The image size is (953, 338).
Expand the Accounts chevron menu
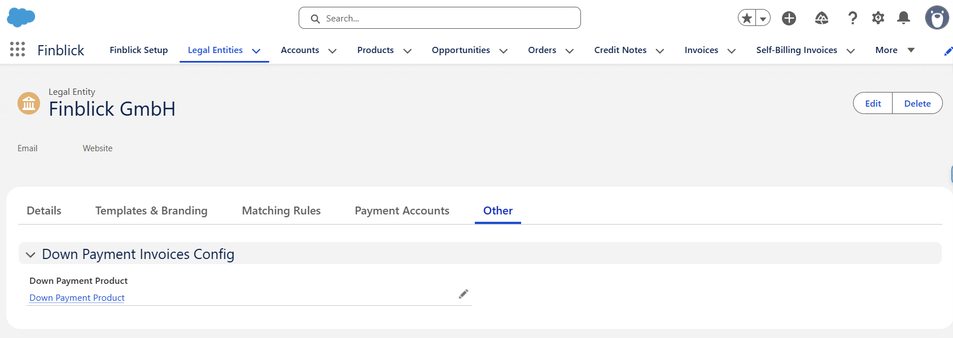pos(333,51)
